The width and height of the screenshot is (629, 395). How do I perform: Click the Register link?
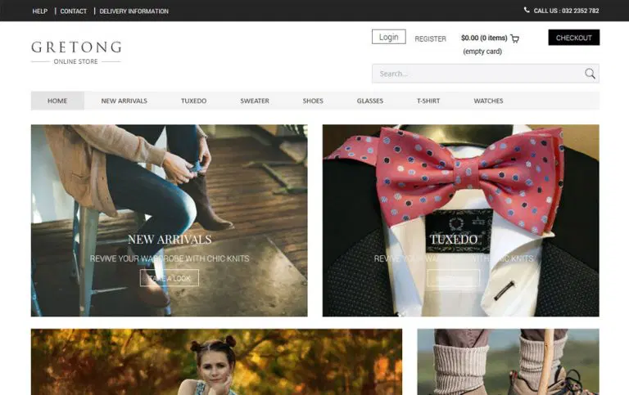[x=431, y=38]
